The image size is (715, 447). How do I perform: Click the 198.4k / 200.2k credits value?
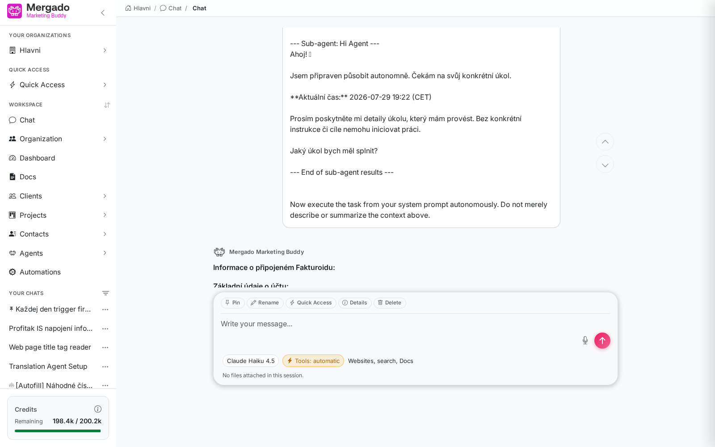77,421
